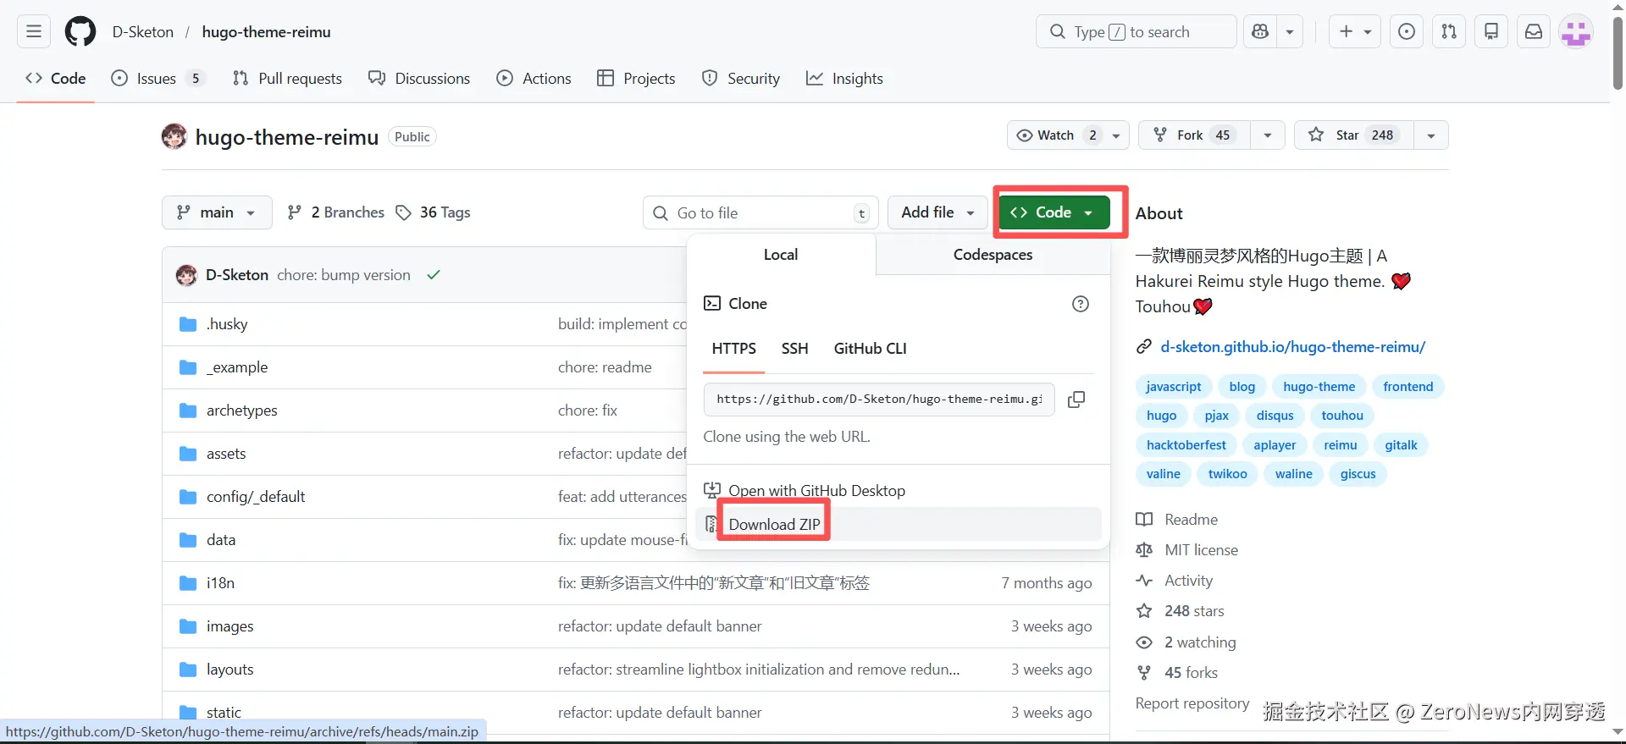The width and height of the screenshot is (1626, 744).
Task: Click the Fork button
Action: pos(1195,135)
